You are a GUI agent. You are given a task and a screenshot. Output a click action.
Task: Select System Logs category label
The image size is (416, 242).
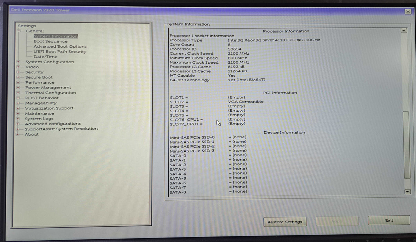click(x=39, y=119)
